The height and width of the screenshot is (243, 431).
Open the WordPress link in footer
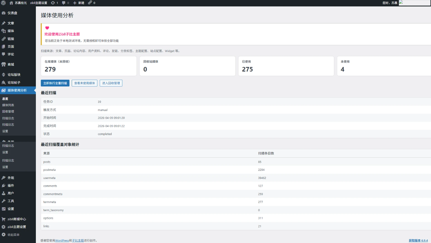coord(62,241)
